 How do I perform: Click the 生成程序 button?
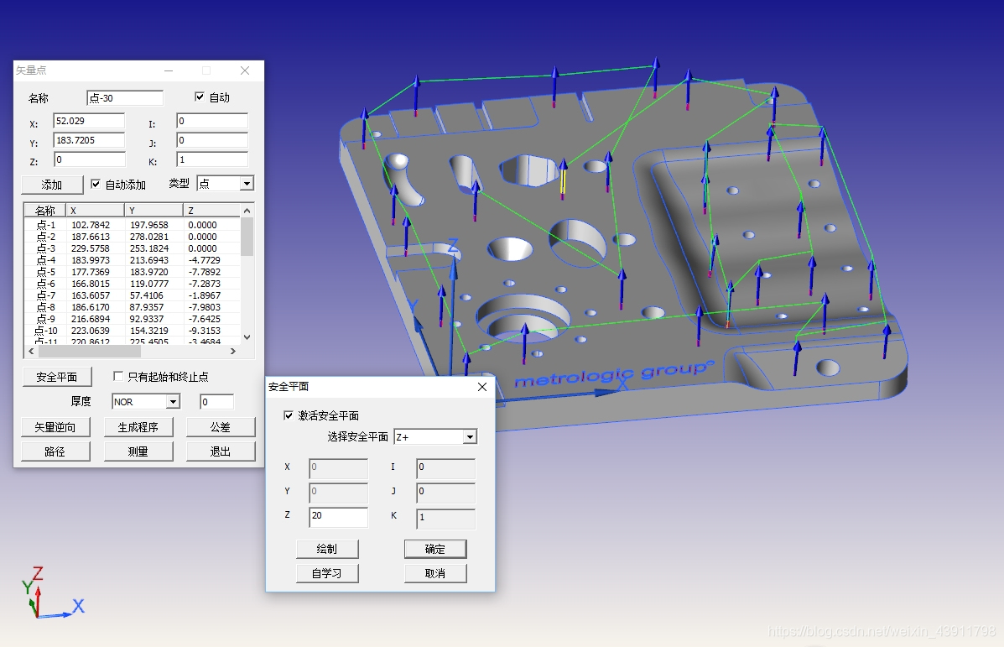coord(138,427)
